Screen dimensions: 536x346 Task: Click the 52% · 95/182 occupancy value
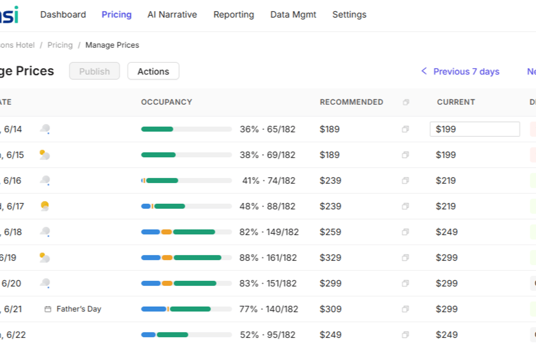pos(268,335)
